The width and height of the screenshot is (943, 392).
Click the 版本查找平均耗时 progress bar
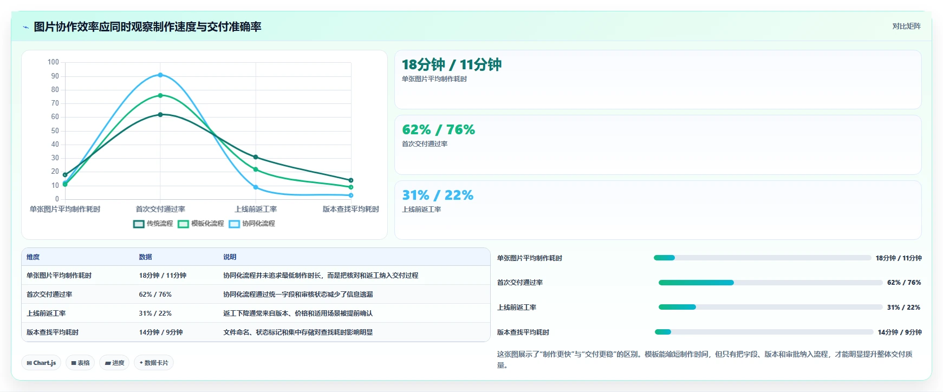tap(764, 332)
